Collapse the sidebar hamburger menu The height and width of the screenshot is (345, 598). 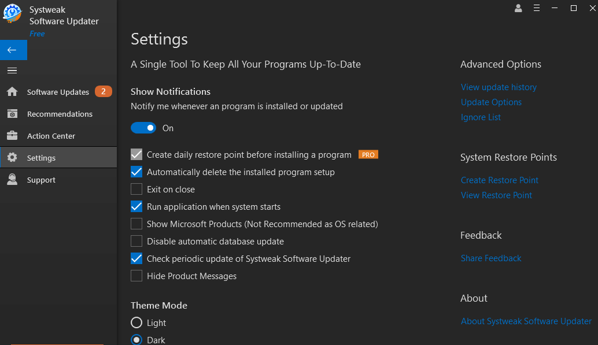[12, 71]
